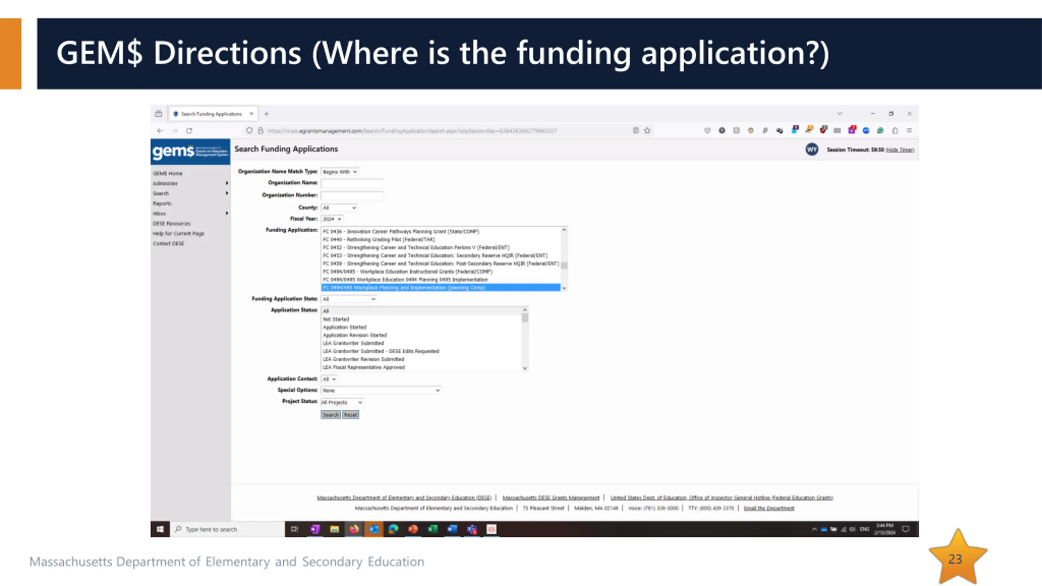Open Task View on the taskbar
This screenshot has width=1042, height=586.
point(295,529)
